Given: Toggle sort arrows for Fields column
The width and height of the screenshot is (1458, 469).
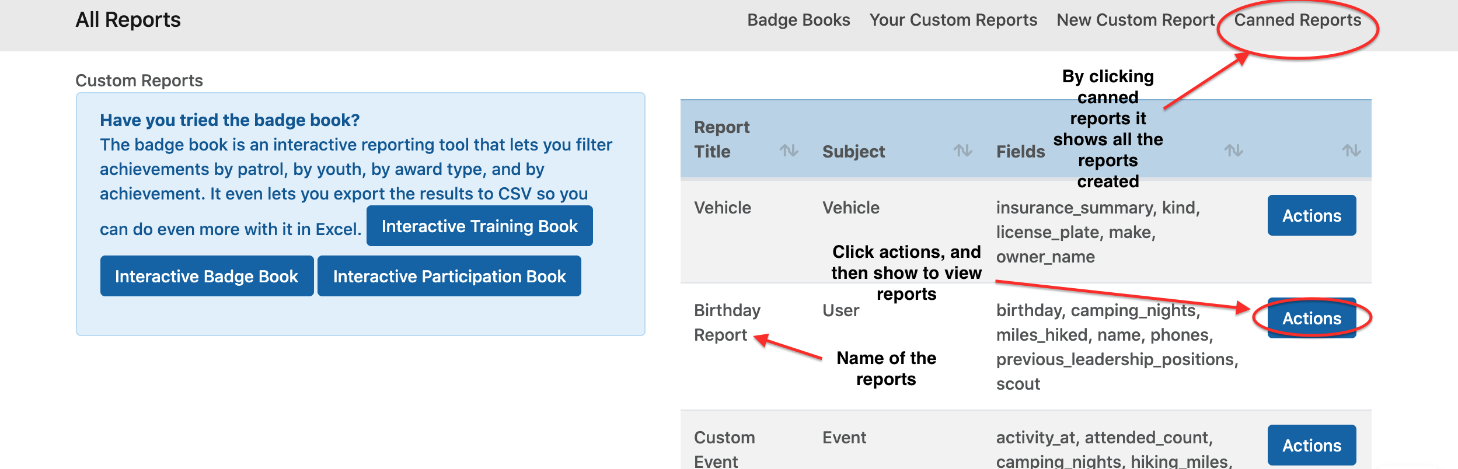Looking at the screenshot, I should click(1233, 150).
